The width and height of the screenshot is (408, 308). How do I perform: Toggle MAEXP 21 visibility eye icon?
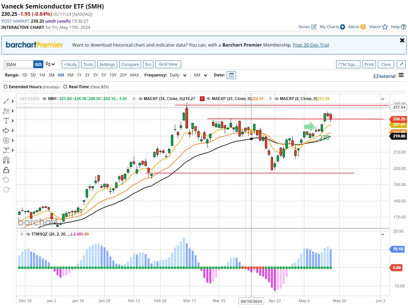(209, 98)
